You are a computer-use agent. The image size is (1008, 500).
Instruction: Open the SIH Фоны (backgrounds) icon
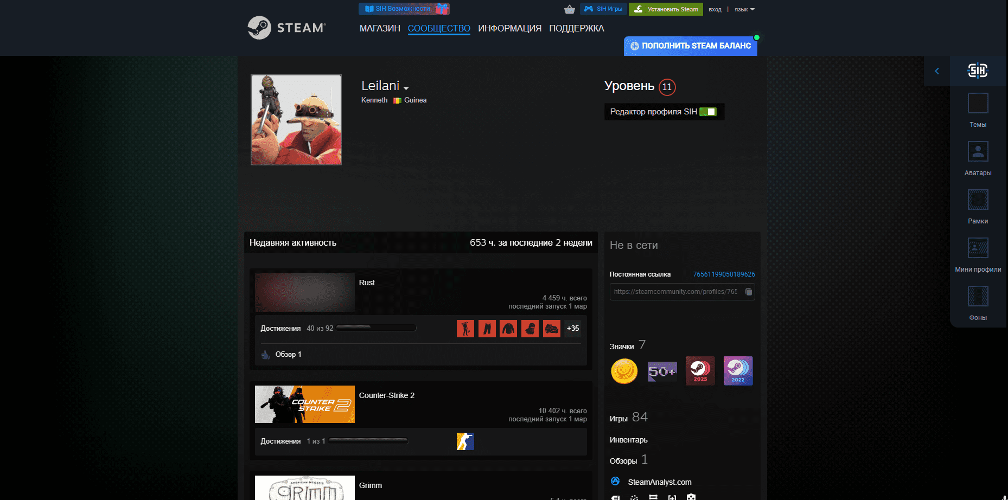pos(978,297)
